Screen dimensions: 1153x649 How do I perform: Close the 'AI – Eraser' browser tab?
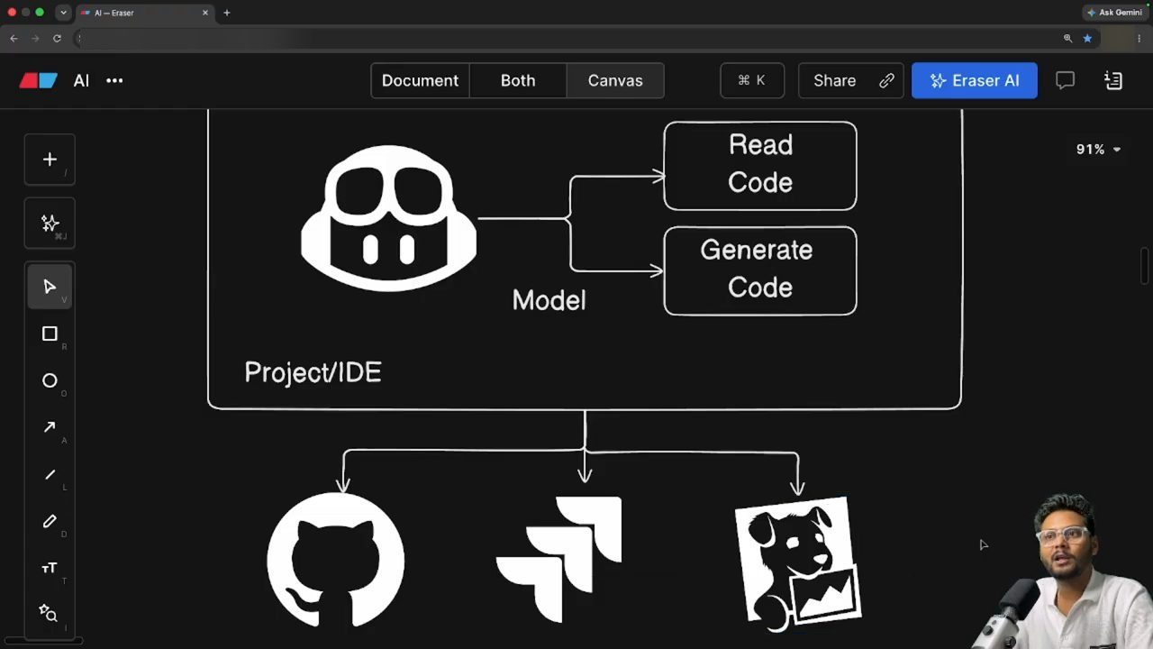click(205, 13)
